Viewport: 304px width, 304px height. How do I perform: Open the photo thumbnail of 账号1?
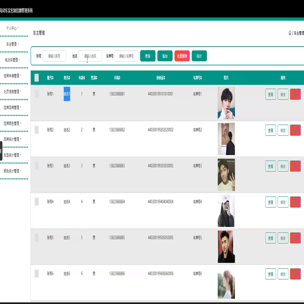[x=226, y=103]
